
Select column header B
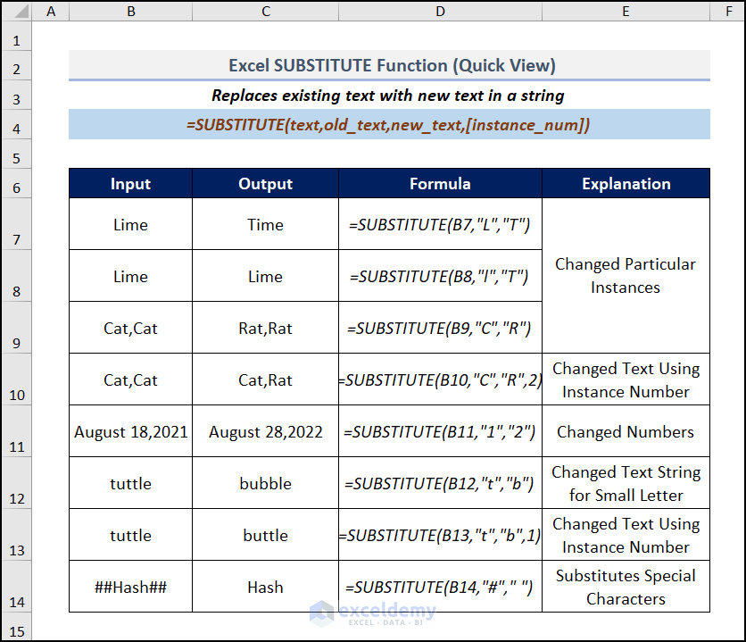(x=130, y=10)
